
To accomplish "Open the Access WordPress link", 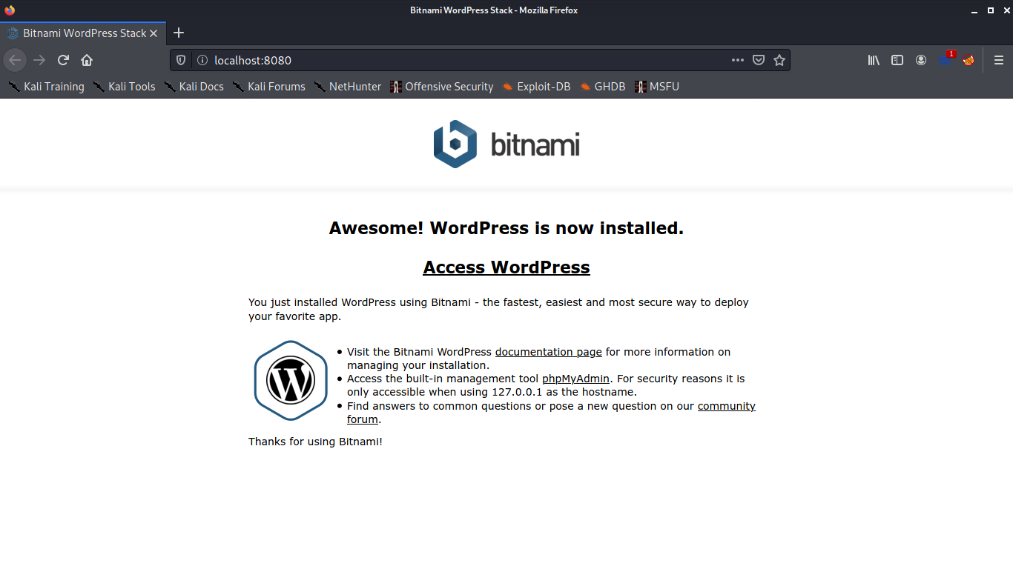I will (x=506, y=267).
